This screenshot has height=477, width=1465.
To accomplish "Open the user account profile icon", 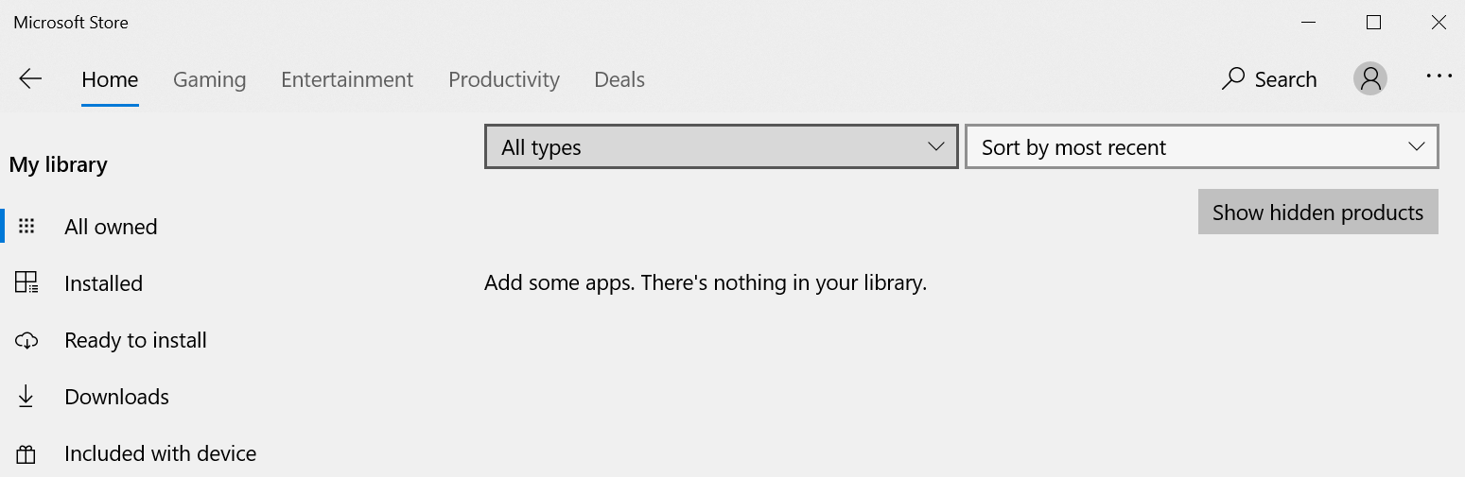I will click(1370, 79).
